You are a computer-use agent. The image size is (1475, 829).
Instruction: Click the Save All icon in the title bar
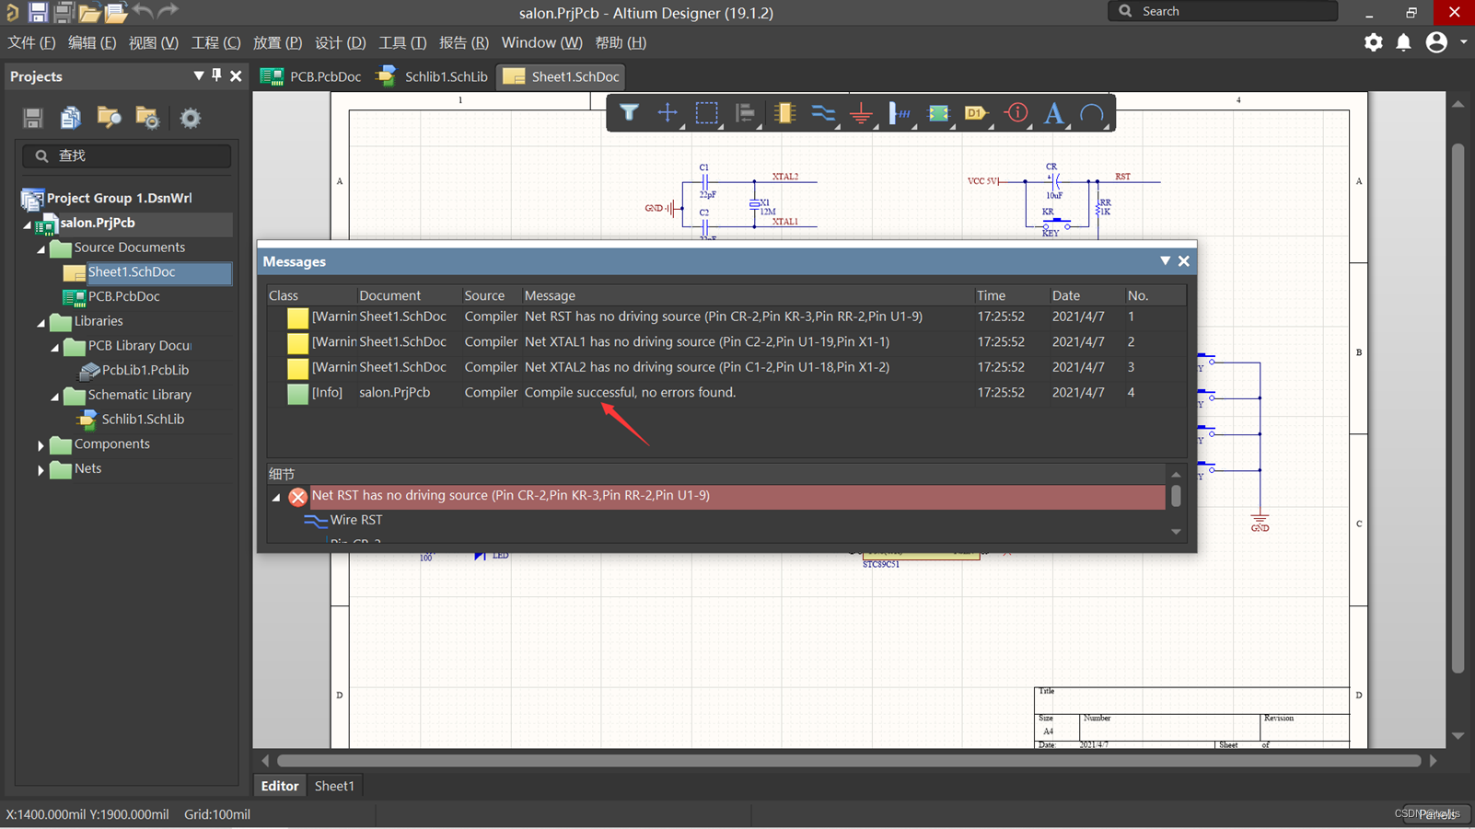point(64,12)
